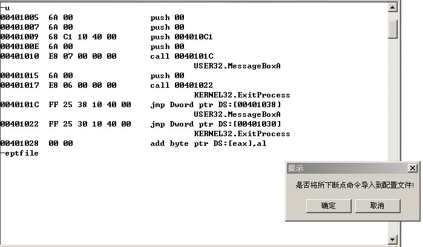Image resolution: width=423 pixels, height=247 pixels.
Task: Click the add byte ptr instruction
Action: pyautogui.click(x=208, y=143)
